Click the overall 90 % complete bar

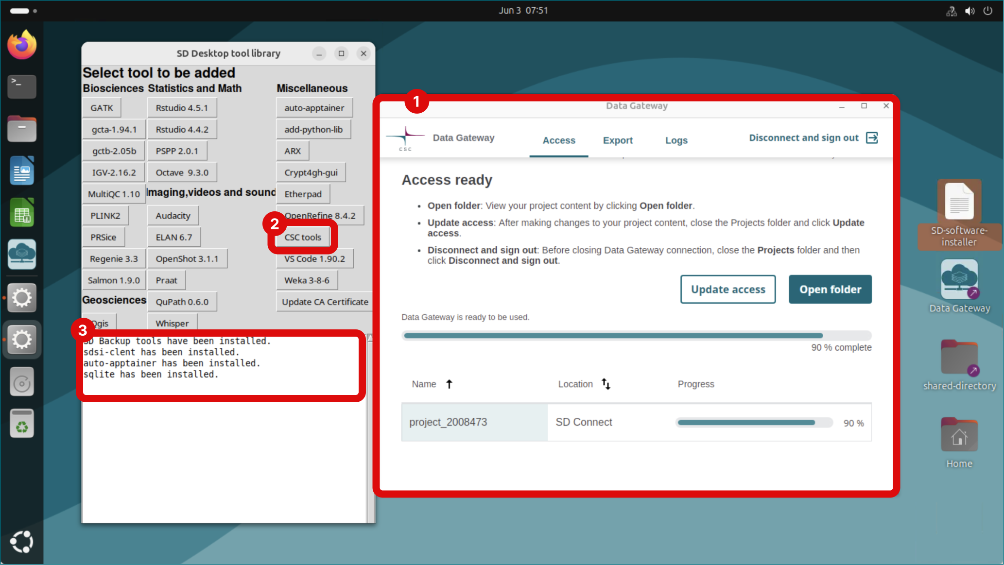pyautogui.click(x=637, y=336)
